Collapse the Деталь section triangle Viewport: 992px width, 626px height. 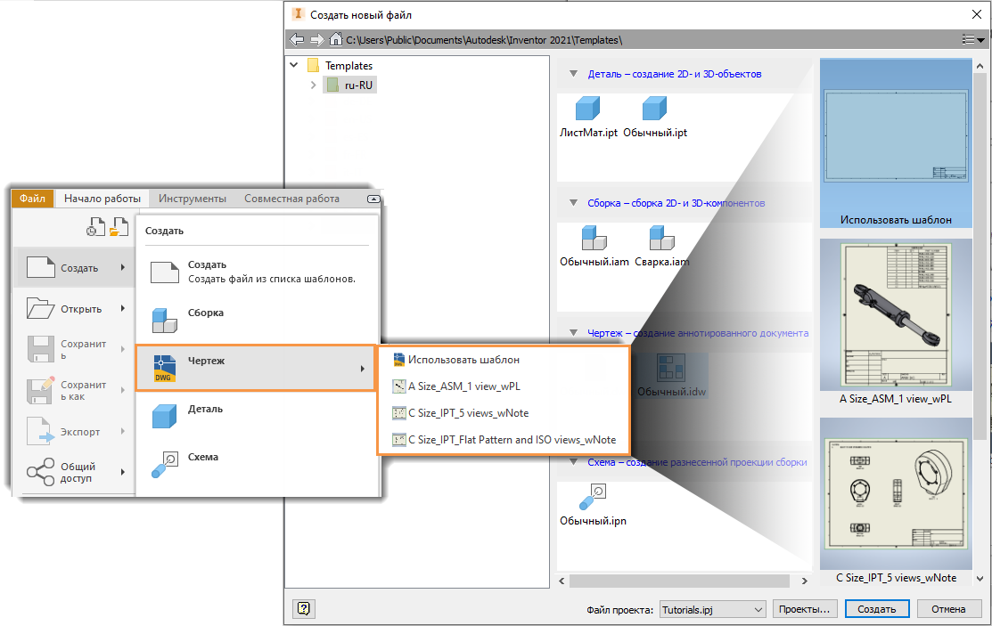pos(573,73)
